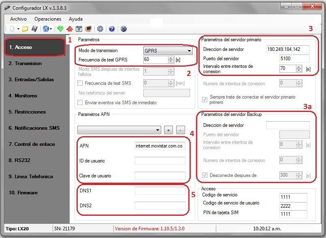Toggle Siempre trate de conectar servidor primario
326x238 pixels.
point(205,99)
